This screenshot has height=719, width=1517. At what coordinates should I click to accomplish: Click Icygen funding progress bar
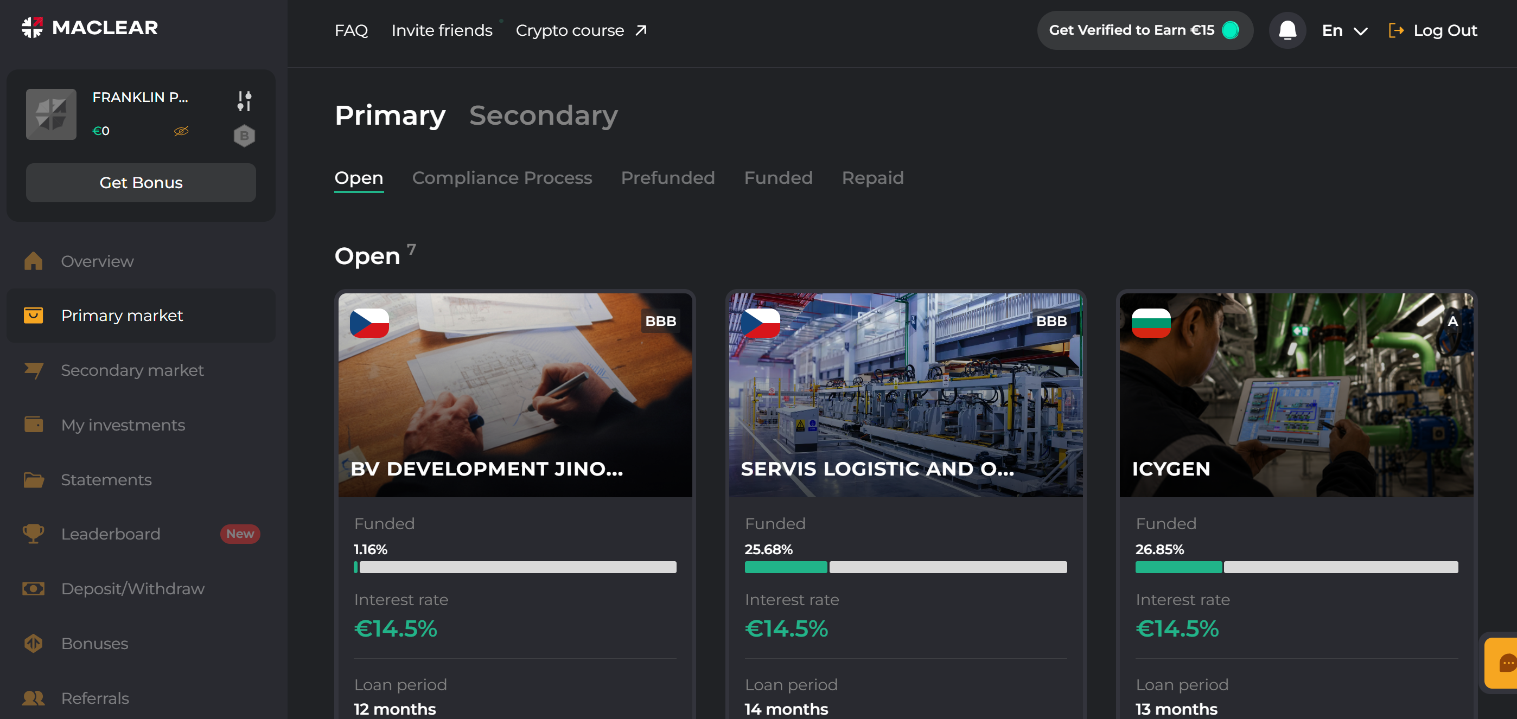tap(1296, 567)
